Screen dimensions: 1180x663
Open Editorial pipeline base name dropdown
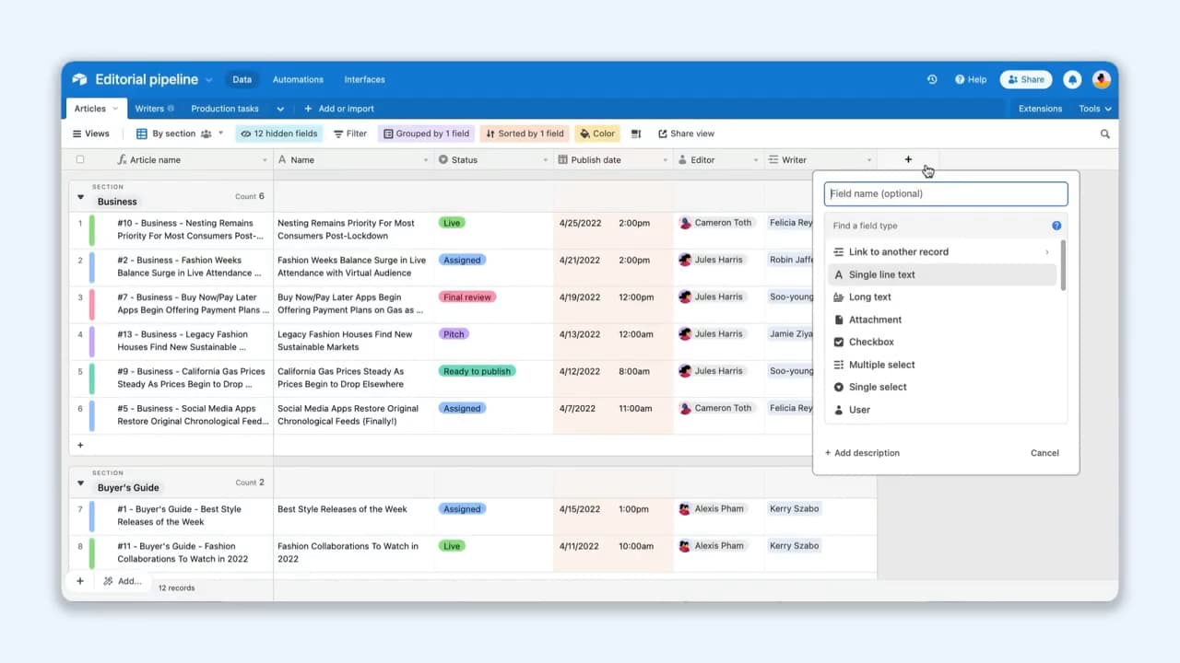tap(209, 80)
